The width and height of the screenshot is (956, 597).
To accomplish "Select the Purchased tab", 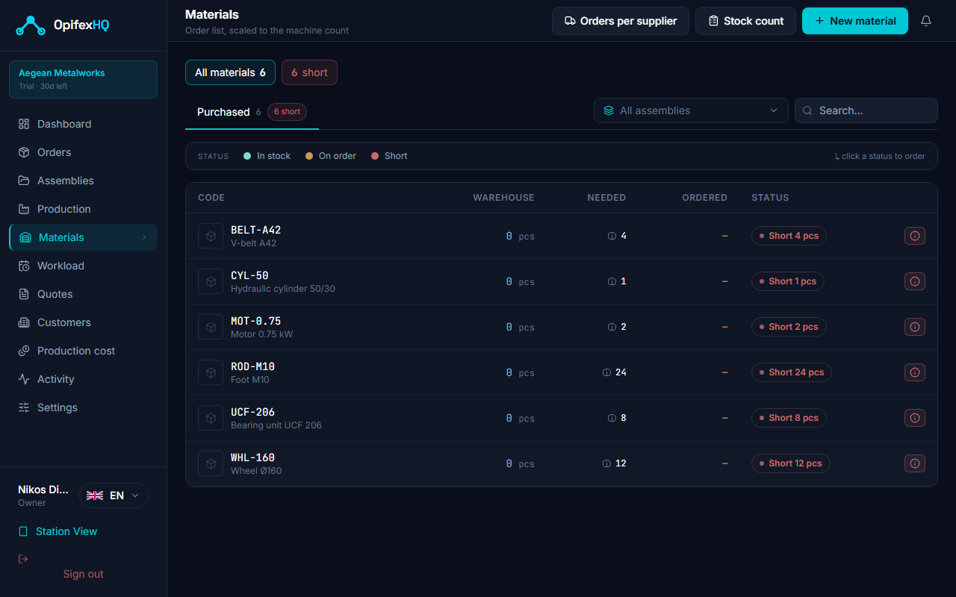I will (x=252, y=112).
